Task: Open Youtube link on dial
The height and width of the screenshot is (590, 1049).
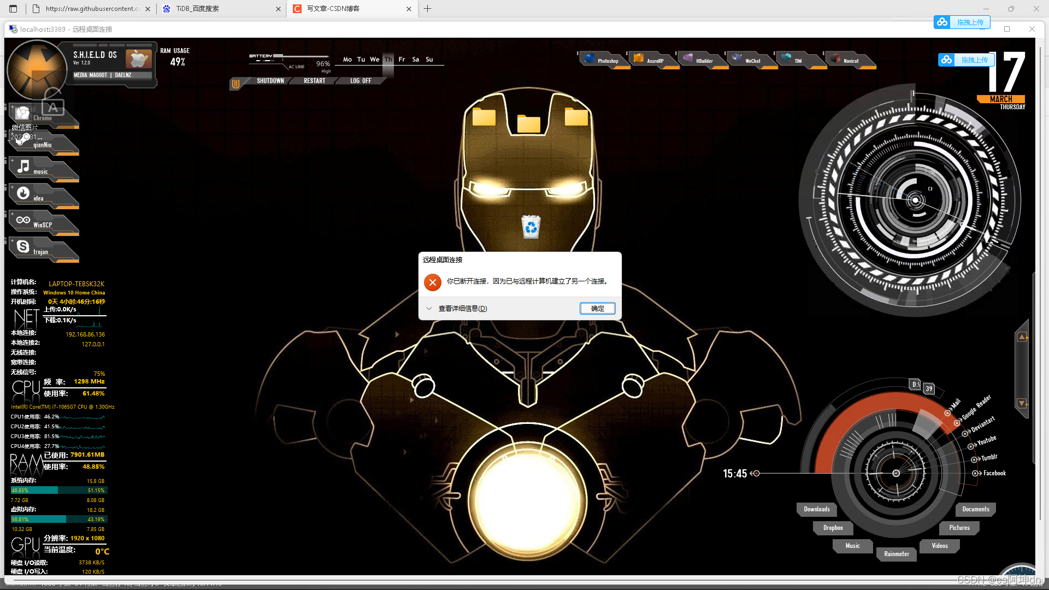Action: click(x=986, y=441)
